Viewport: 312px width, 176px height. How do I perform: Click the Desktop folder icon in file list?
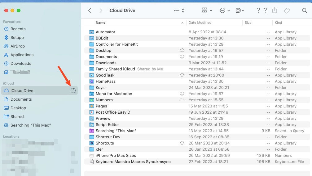click(91, 51)
